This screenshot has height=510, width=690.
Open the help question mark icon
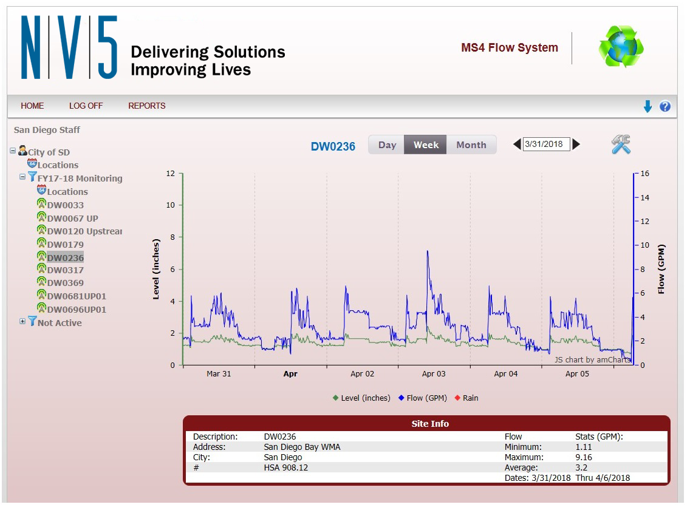665,107
